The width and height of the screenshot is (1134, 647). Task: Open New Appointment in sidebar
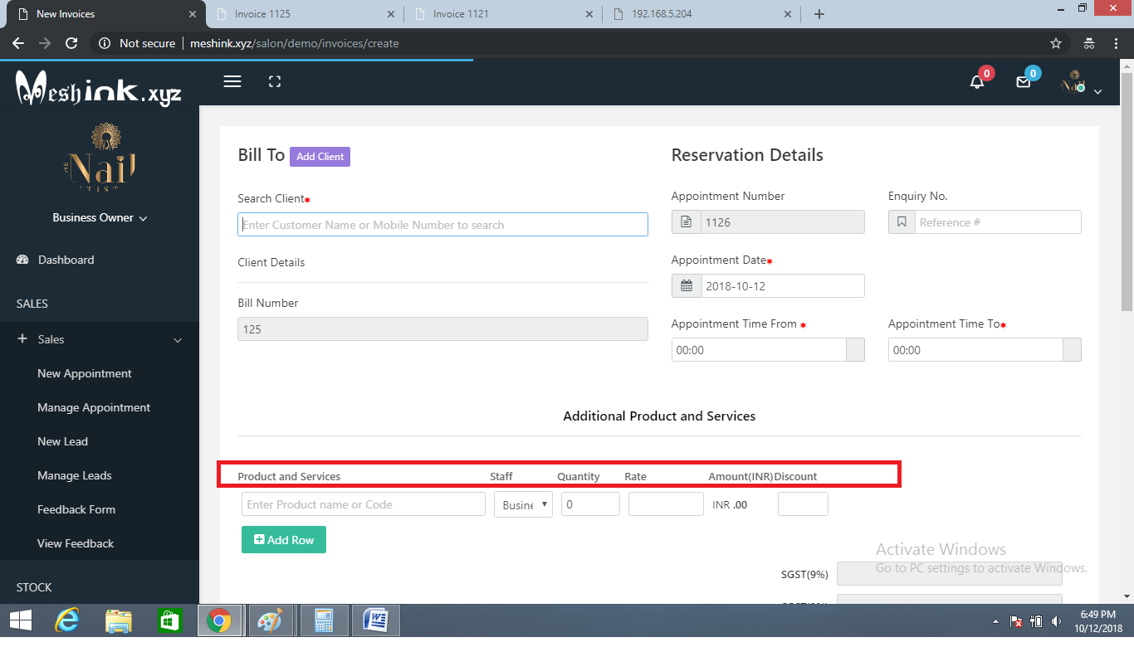(85, 373)
